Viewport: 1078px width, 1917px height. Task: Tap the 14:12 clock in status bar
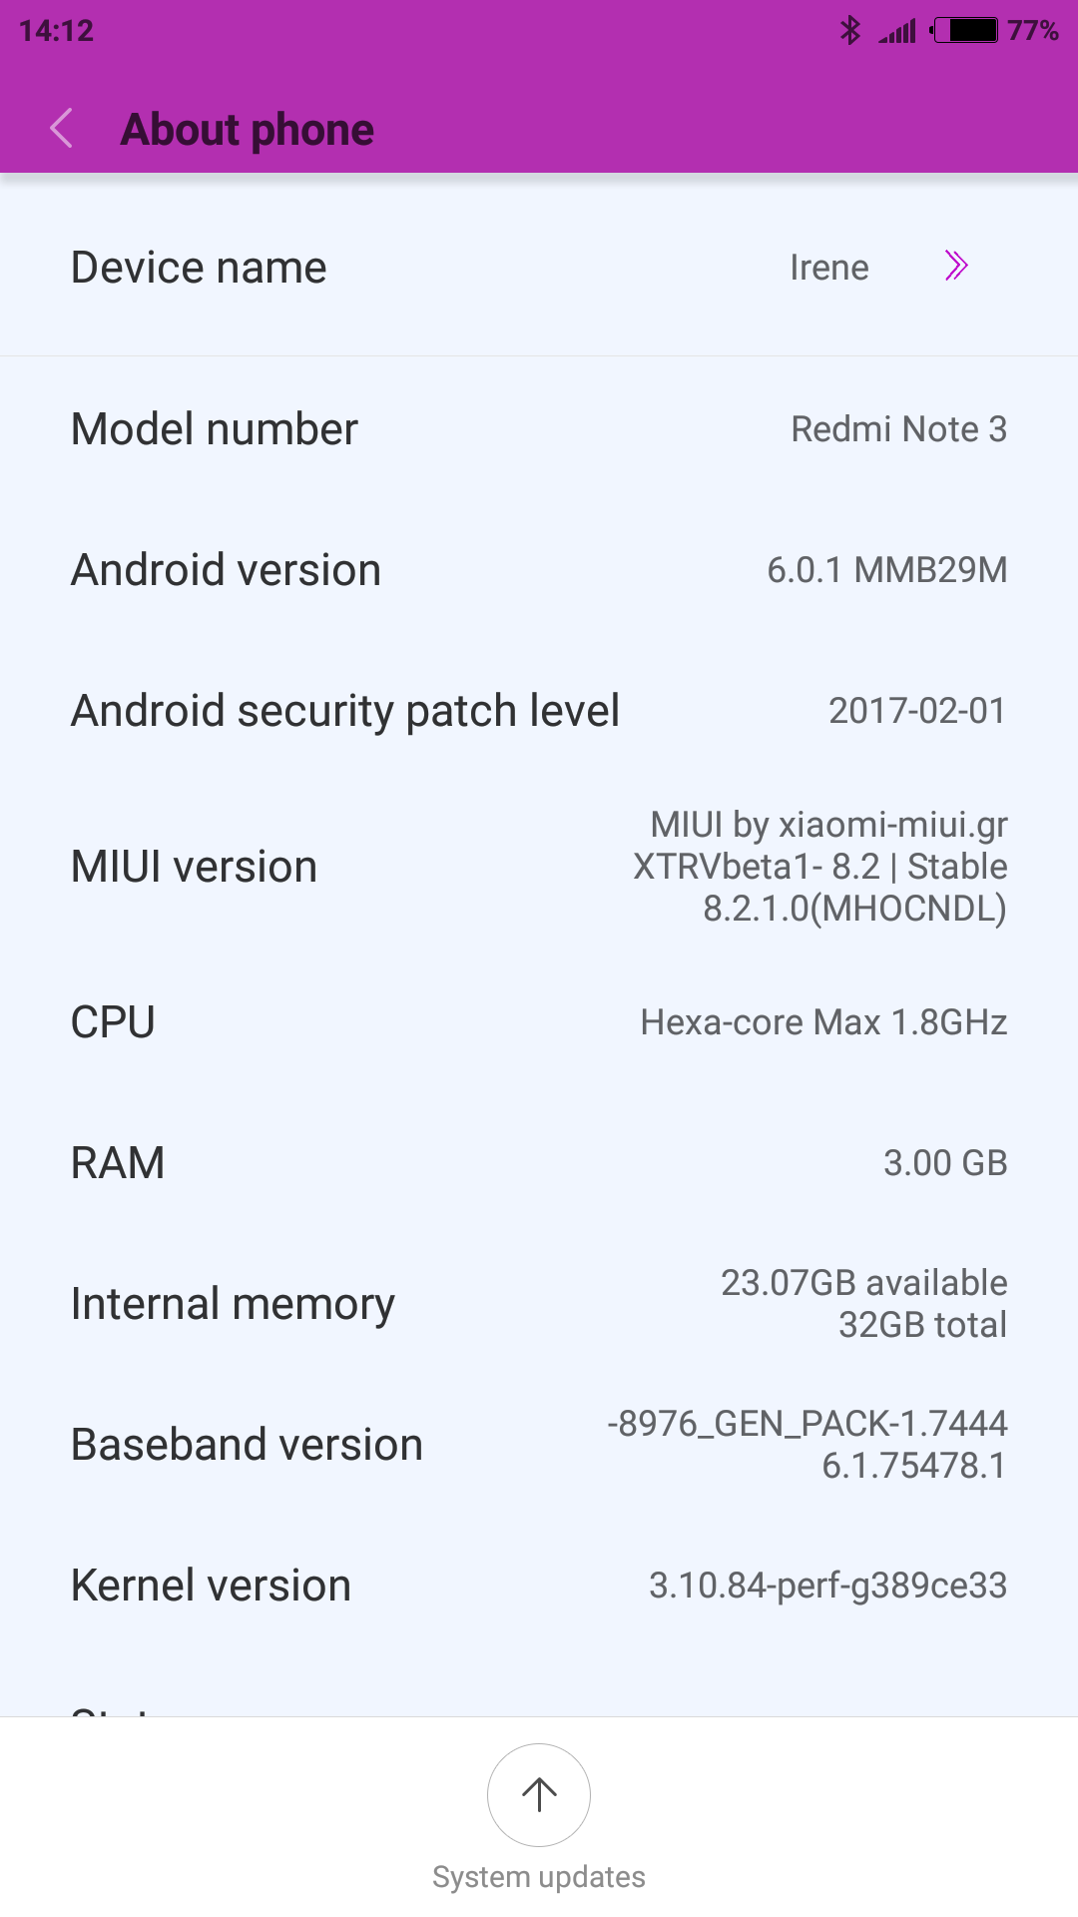point(56,31)
